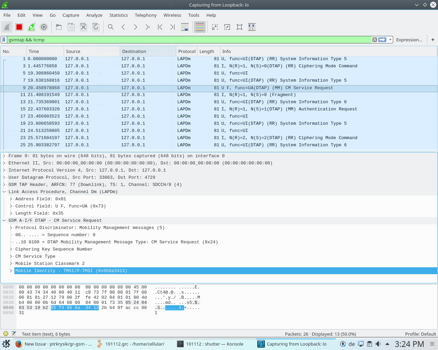Viewport: 438px width, 350px height.
Task: Open Find Packet with the magnifier icon
Action: click(111, 27)
